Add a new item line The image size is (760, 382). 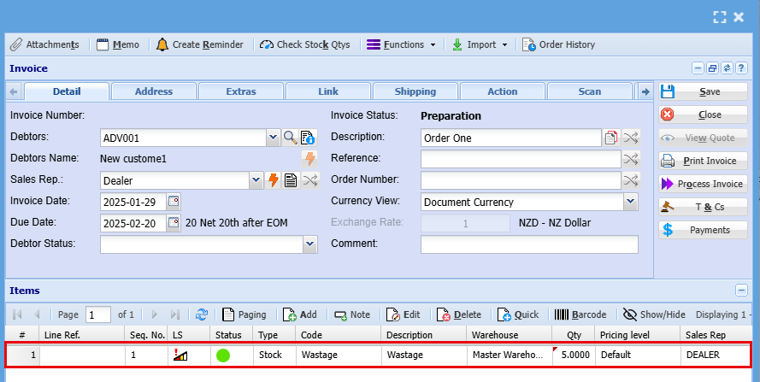(299, 314)
